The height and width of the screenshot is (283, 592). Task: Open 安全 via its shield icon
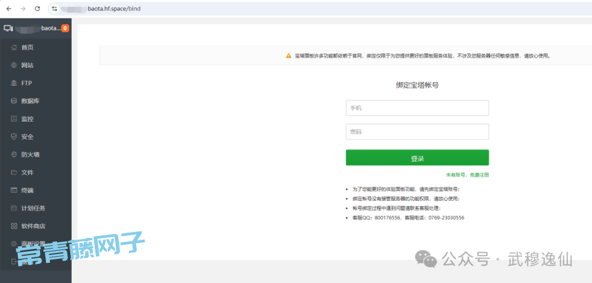(x=14, y=137)
